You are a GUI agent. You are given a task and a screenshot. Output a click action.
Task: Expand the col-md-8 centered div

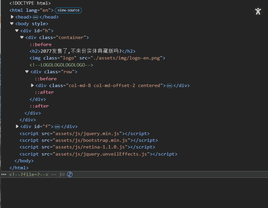tap(32, 85)
